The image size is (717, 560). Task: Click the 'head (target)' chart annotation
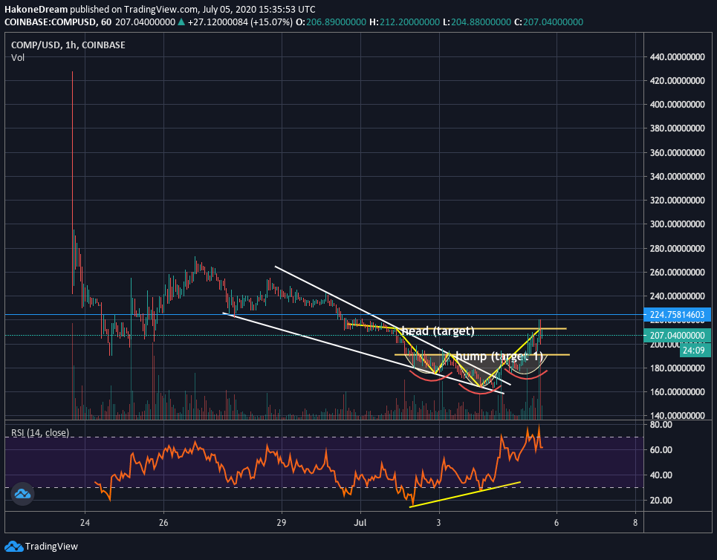coord(438,331)
